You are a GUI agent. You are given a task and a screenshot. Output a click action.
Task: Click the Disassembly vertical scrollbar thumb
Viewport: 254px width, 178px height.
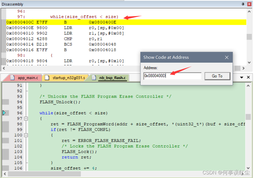pyautogui.click(x=249, y=37)
